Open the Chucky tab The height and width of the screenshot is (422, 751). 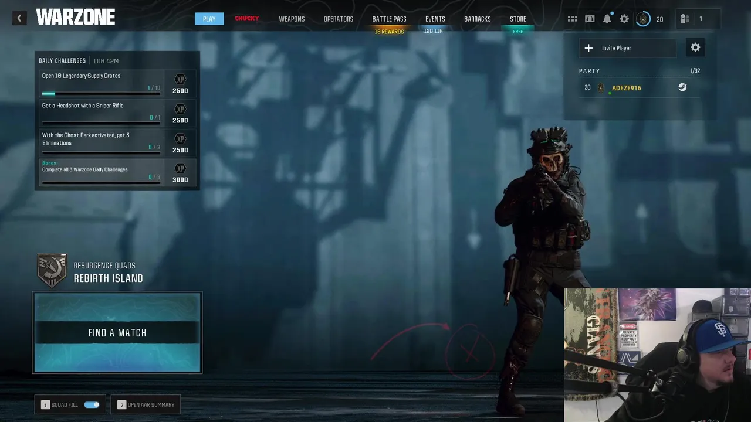[246, 18]
